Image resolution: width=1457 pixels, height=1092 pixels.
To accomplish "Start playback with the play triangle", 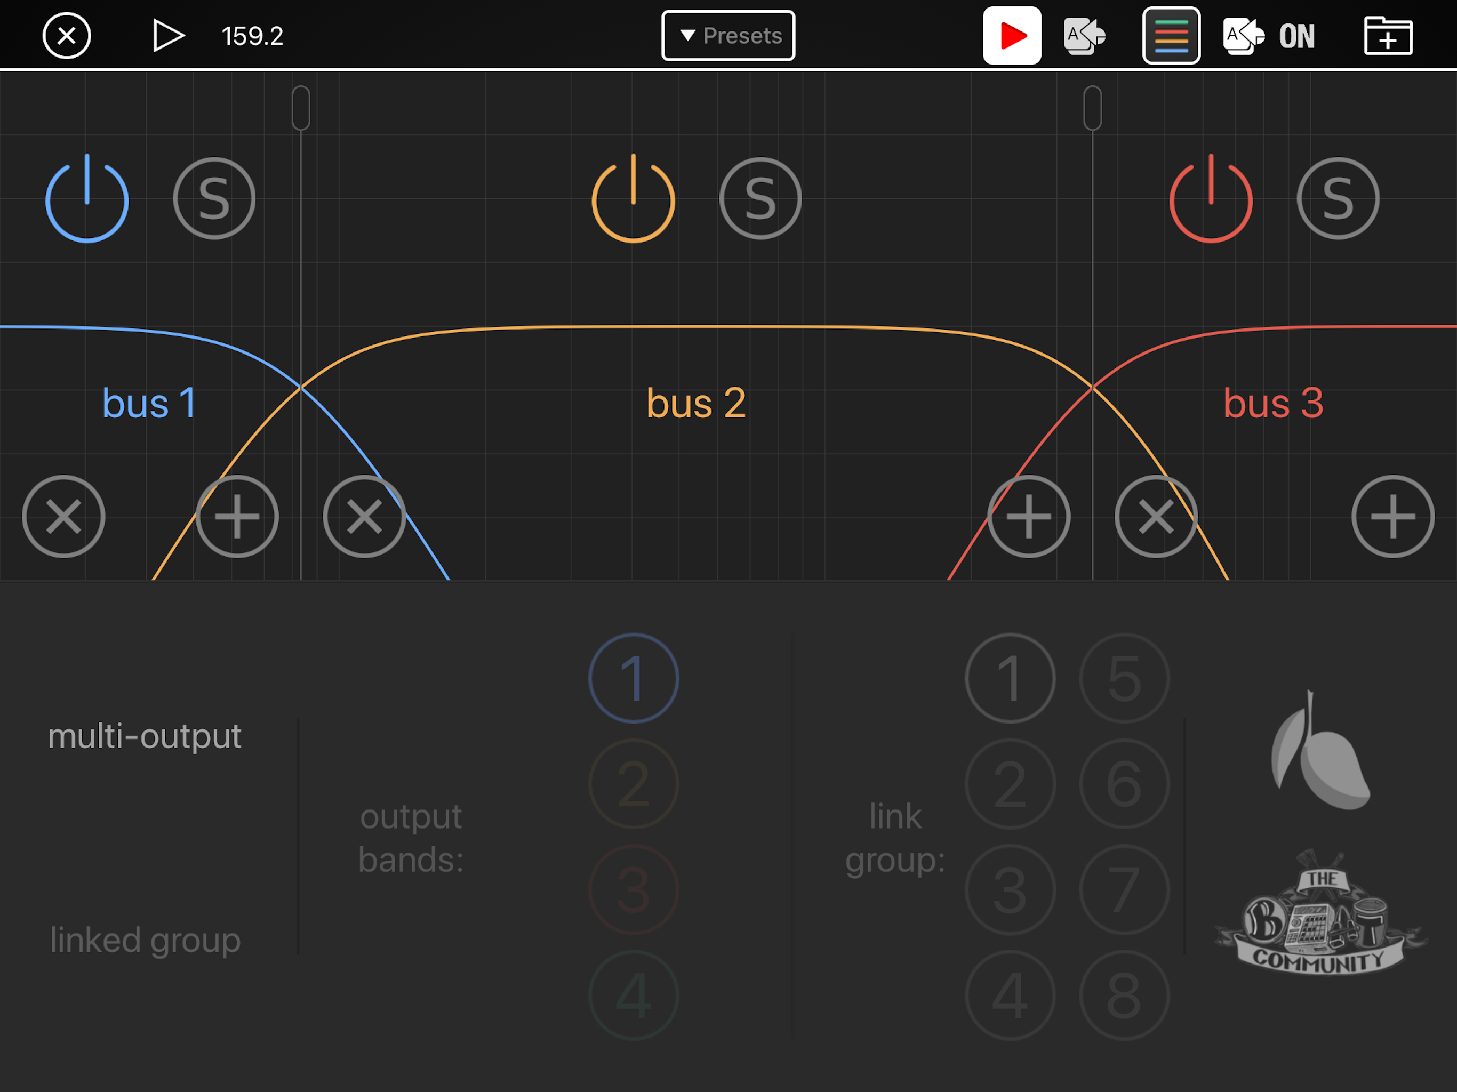I will pos(168,36).
